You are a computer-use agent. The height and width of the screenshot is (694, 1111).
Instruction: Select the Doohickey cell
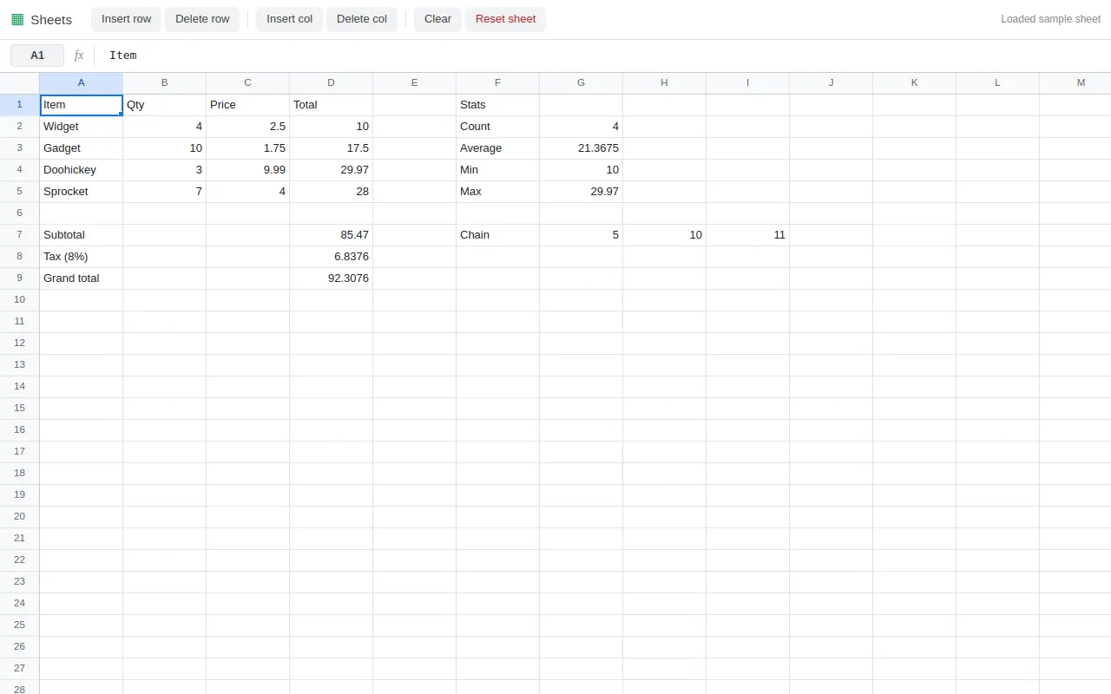pyautogui.click(x=82, y=170)
